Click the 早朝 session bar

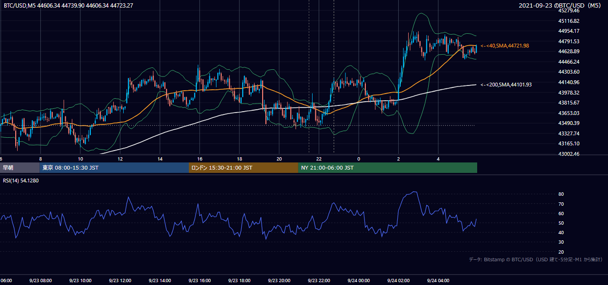(x=20, y=168)
